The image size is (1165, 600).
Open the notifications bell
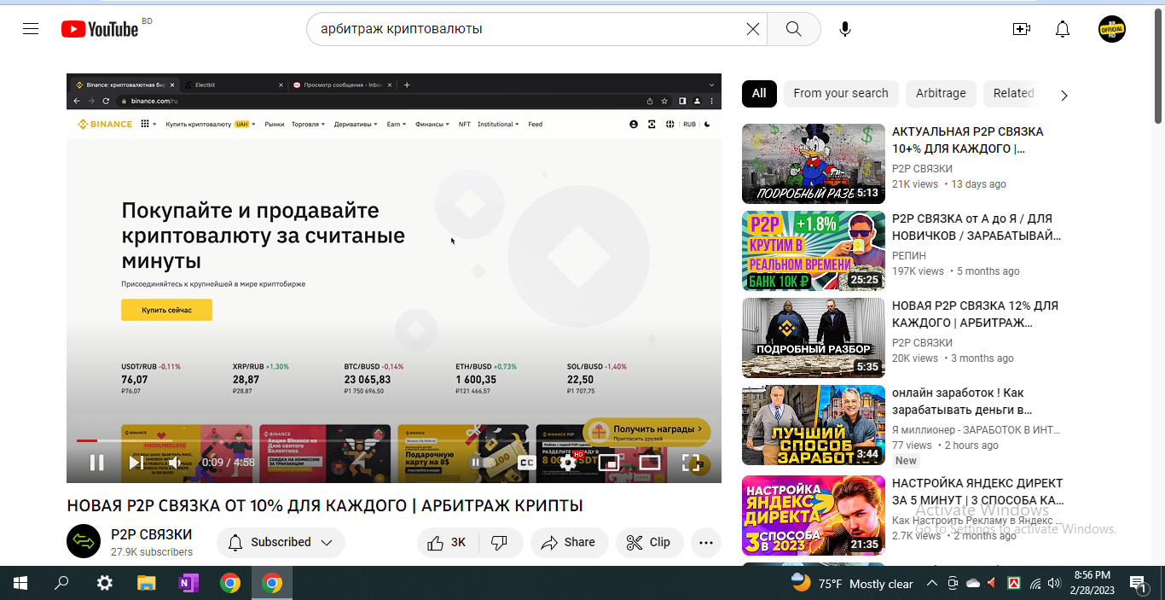coord(1063,29)
